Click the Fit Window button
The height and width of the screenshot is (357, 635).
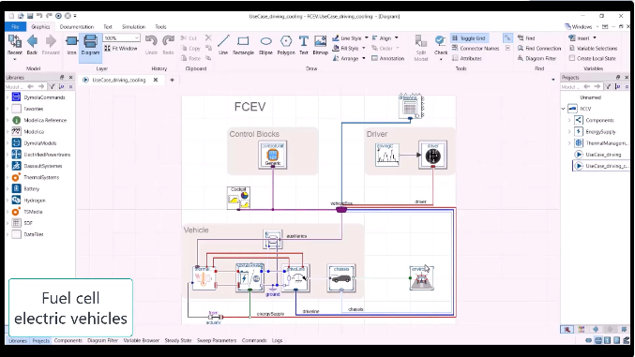[121, 48]
